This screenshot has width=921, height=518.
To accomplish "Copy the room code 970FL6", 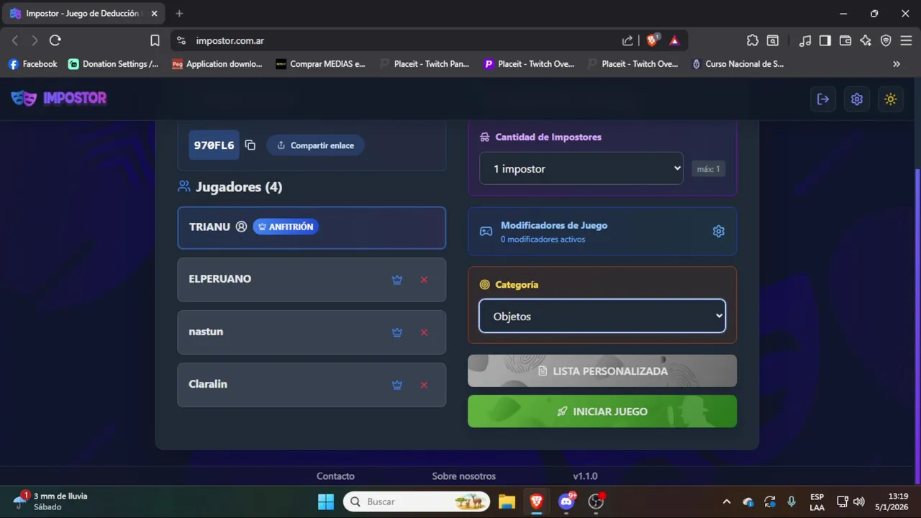I will tap(250, 145).
